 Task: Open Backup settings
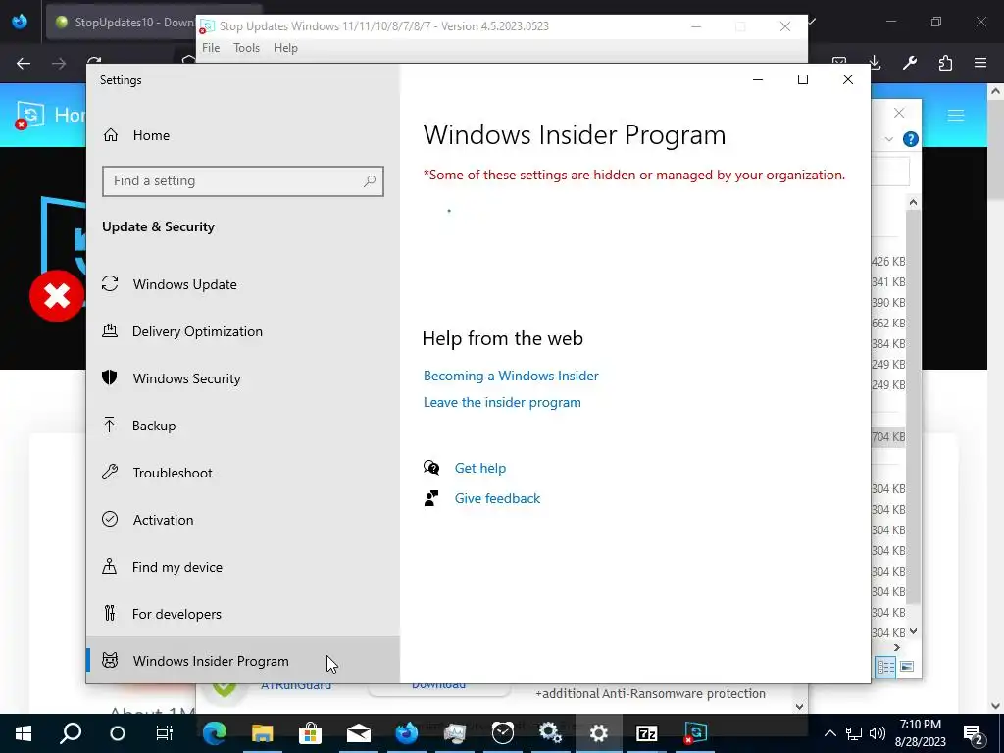pos(154,426)
